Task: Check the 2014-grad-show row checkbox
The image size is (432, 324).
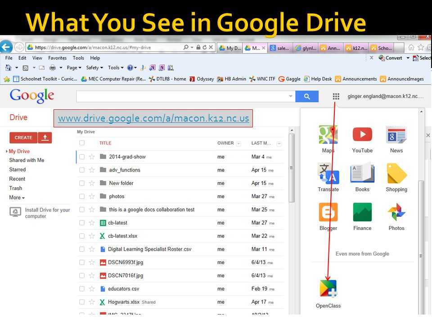Action: click(x=82, y=157)
